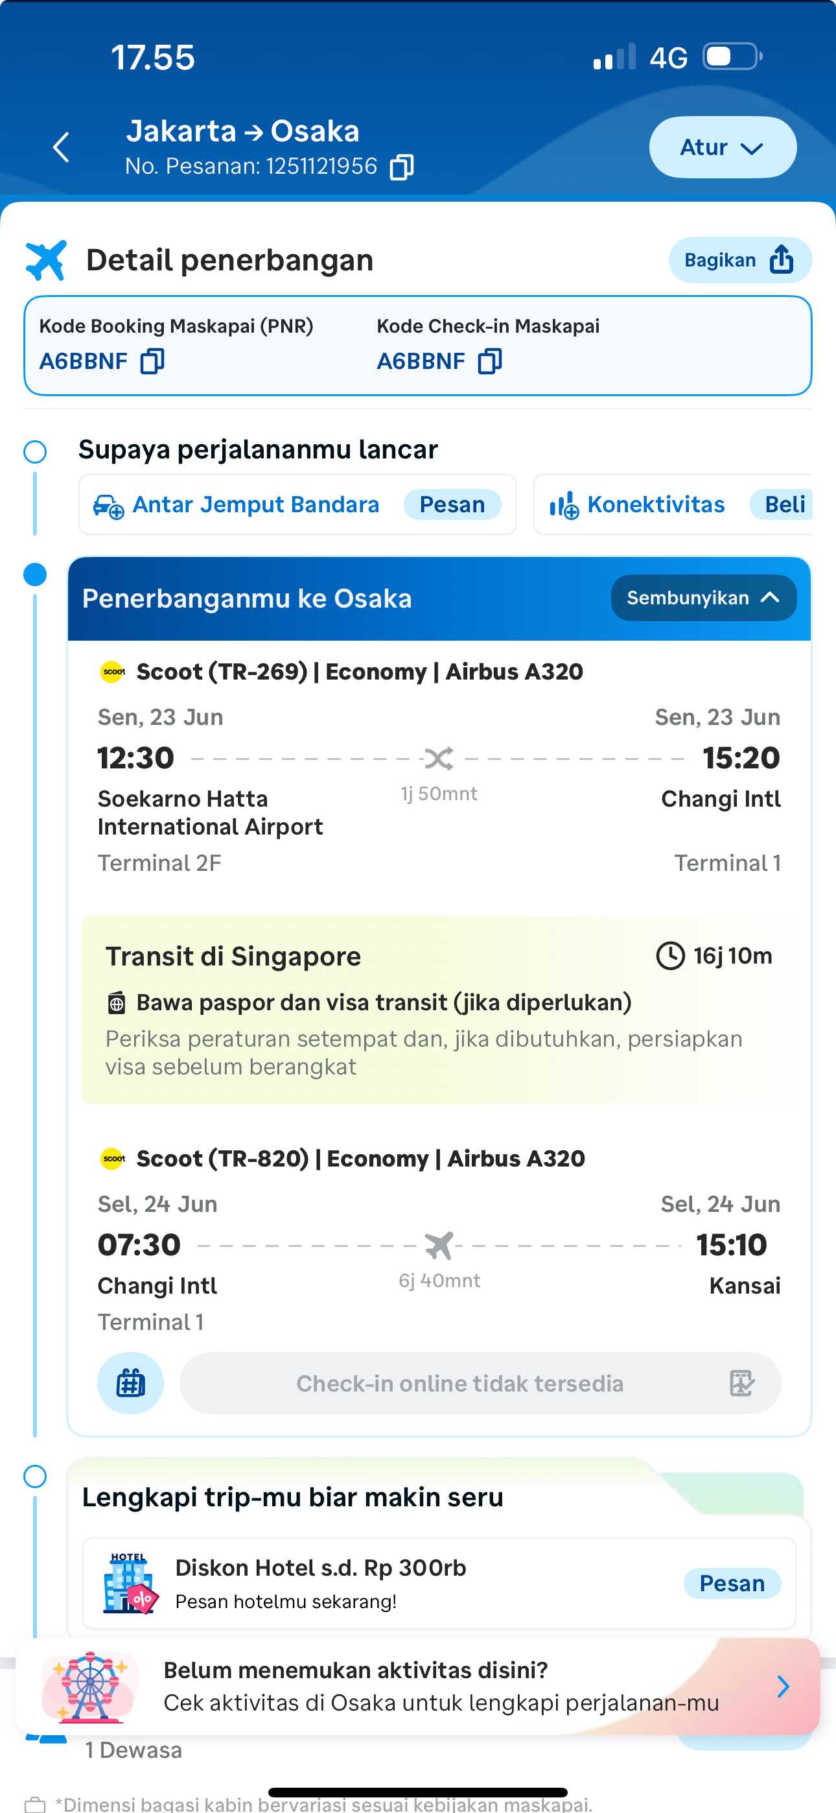Tap the Antar Jemput Bandara car icon

[x=108, y=505]
